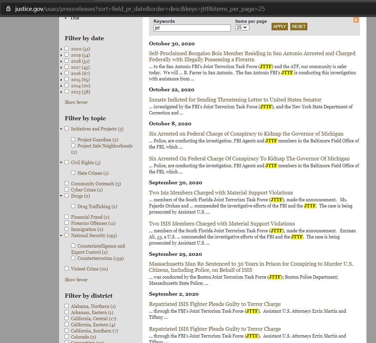Tick the Cyber Crime (2) checkbox

click(67, 189)
